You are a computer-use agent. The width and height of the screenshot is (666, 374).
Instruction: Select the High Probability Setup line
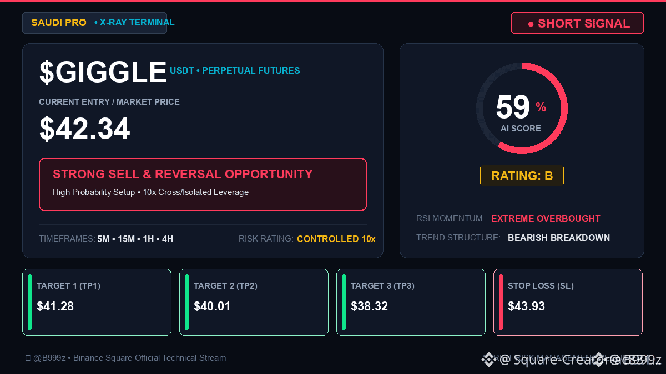coord(150,192)
